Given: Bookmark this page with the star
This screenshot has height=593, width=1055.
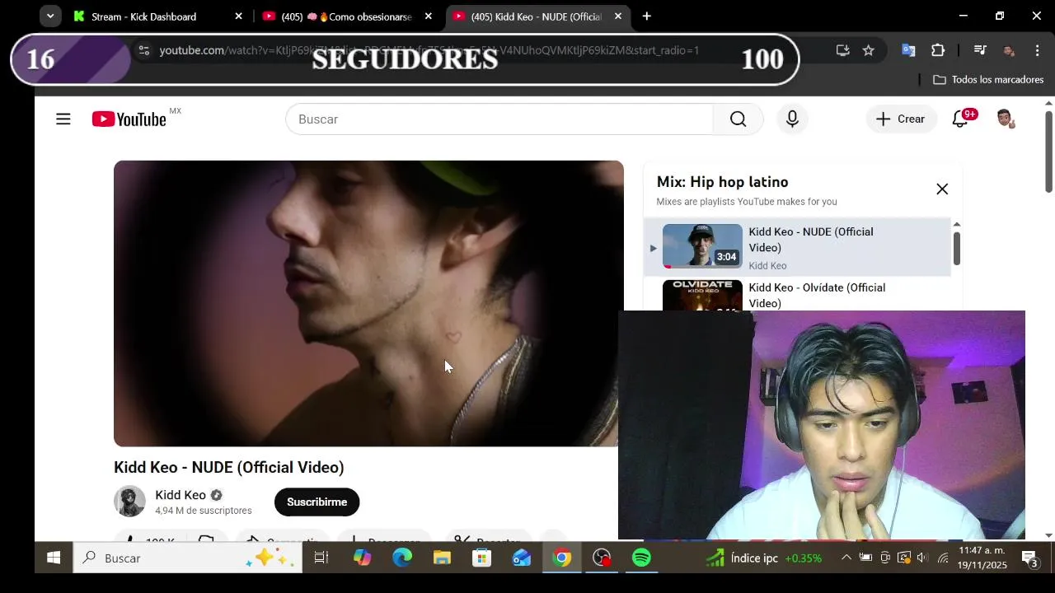Looking at the screenshot, I should [x=868, y=50].
